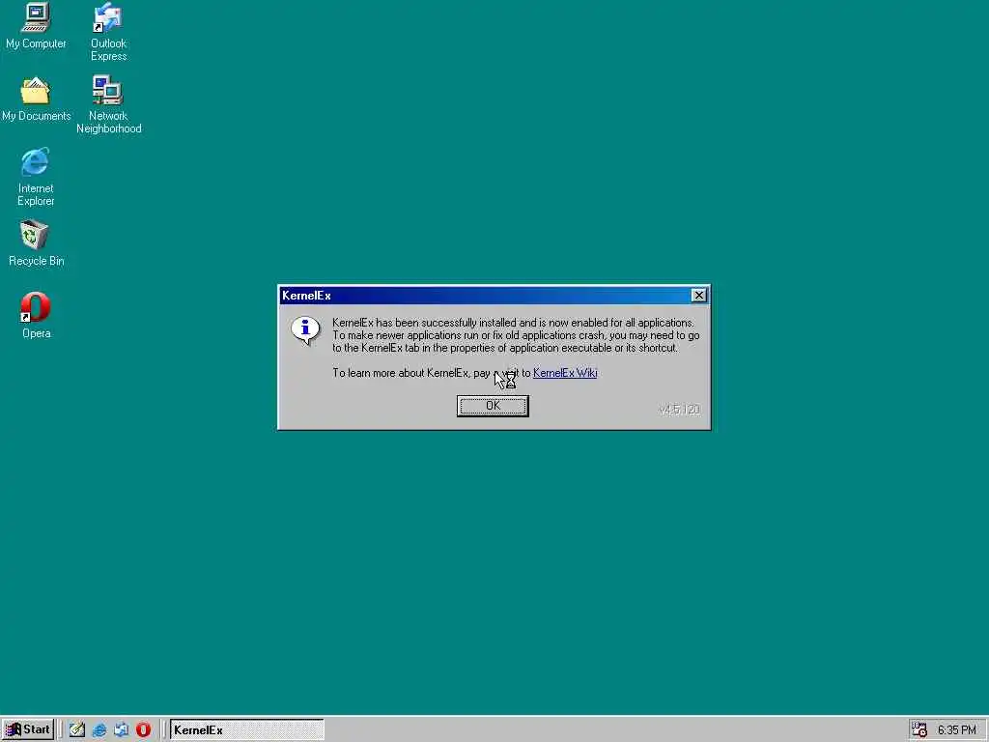Launch Internet Explorer from desktop icon

tap(36, 177)
